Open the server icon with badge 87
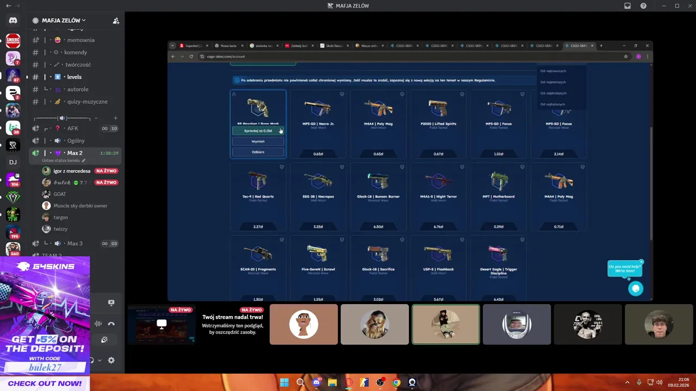 click(13, 75)
